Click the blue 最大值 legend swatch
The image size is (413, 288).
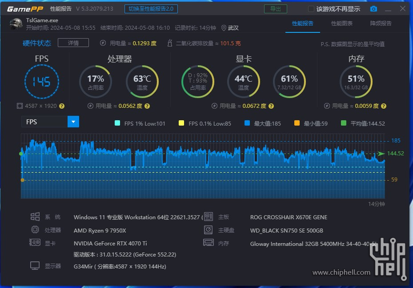247,123
